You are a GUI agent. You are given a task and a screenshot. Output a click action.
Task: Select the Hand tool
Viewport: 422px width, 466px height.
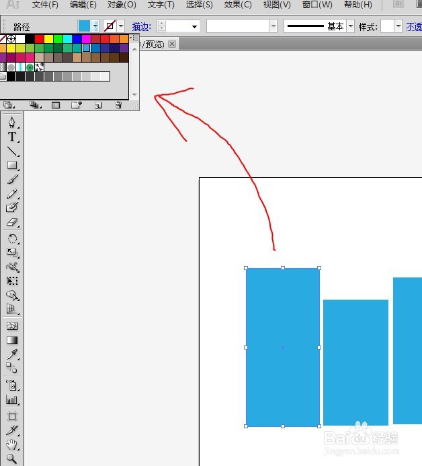click(x=12, y=444)
